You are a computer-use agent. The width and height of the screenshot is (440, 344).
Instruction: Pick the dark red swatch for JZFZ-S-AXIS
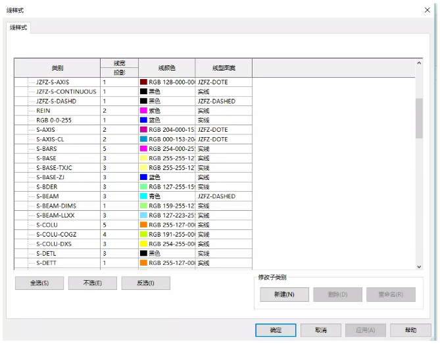click(x=143, y=82)
